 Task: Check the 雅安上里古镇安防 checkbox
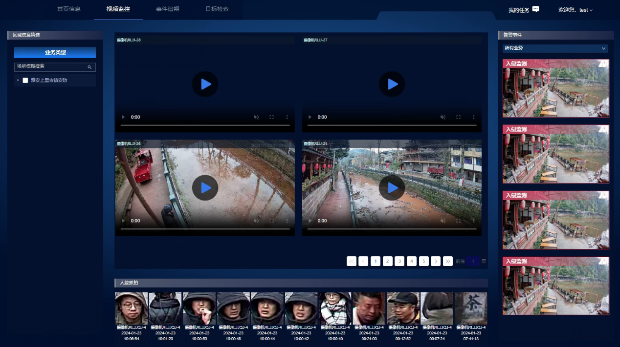(25, 81)
